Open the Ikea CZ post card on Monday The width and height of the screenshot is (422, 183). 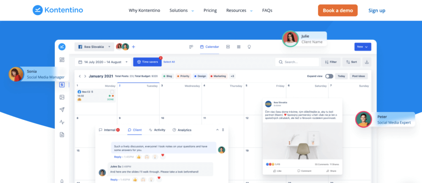click(96, 96)
